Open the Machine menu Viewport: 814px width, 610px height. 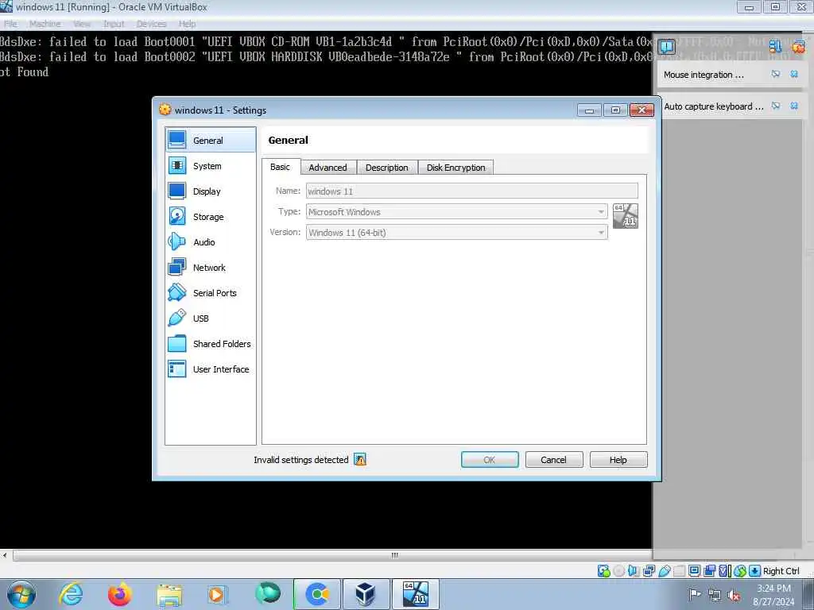click(x=45, y=24)
